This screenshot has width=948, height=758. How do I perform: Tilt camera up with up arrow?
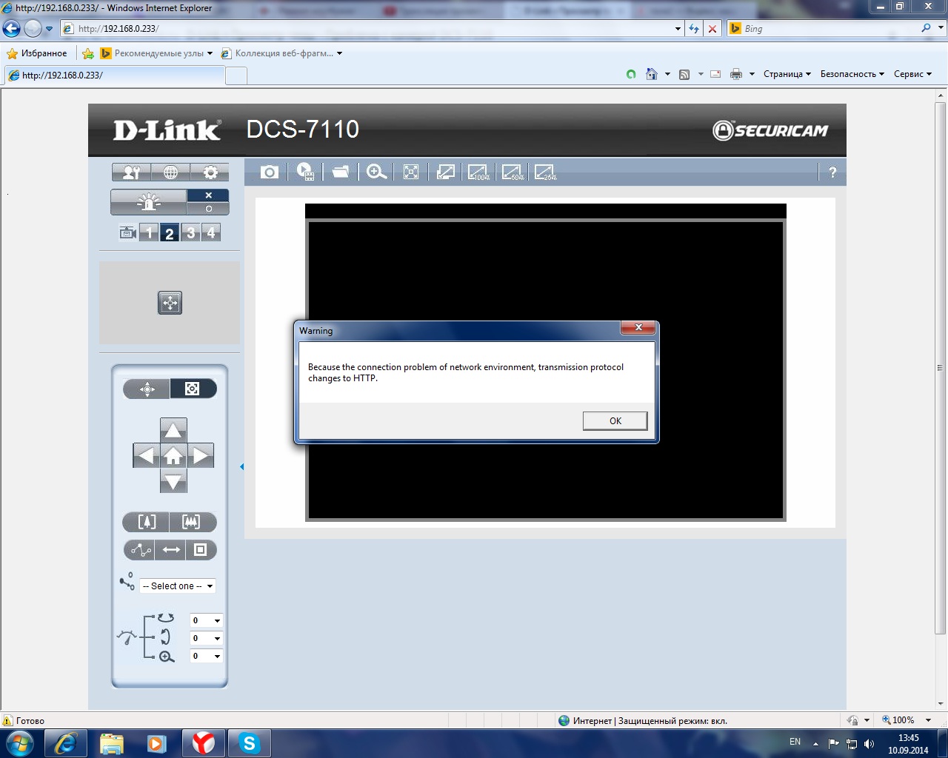[173, 430]
